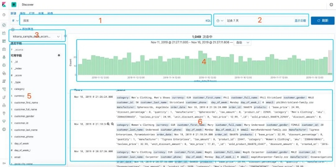Click the filter-out magnifier on the second row

[112, 124]
